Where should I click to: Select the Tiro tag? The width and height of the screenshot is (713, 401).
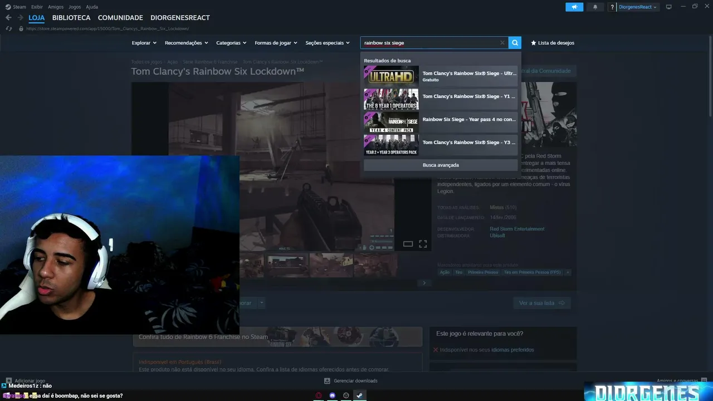(x=458, y=272)
